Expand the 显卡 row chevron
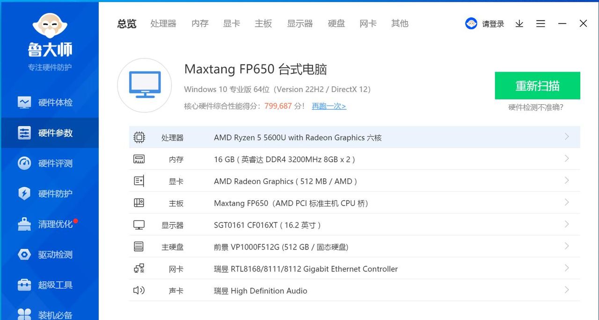The image size is (599, 320). (x=567, y=181)
